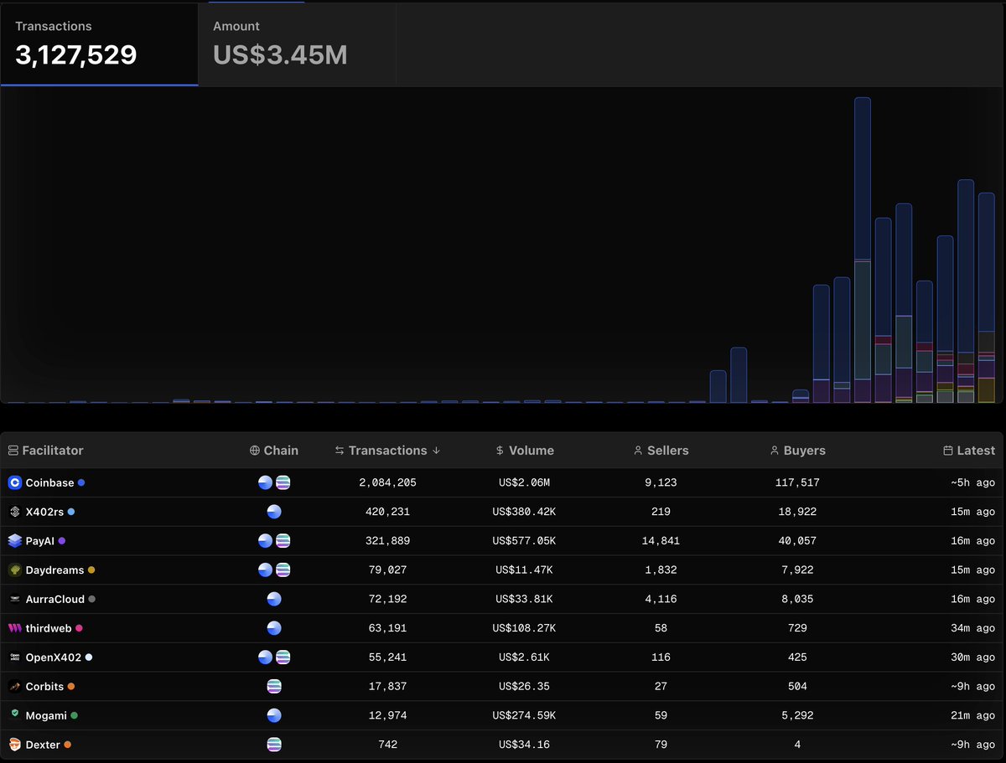Click the sort arrow on Transactions column

pos(437,450)
